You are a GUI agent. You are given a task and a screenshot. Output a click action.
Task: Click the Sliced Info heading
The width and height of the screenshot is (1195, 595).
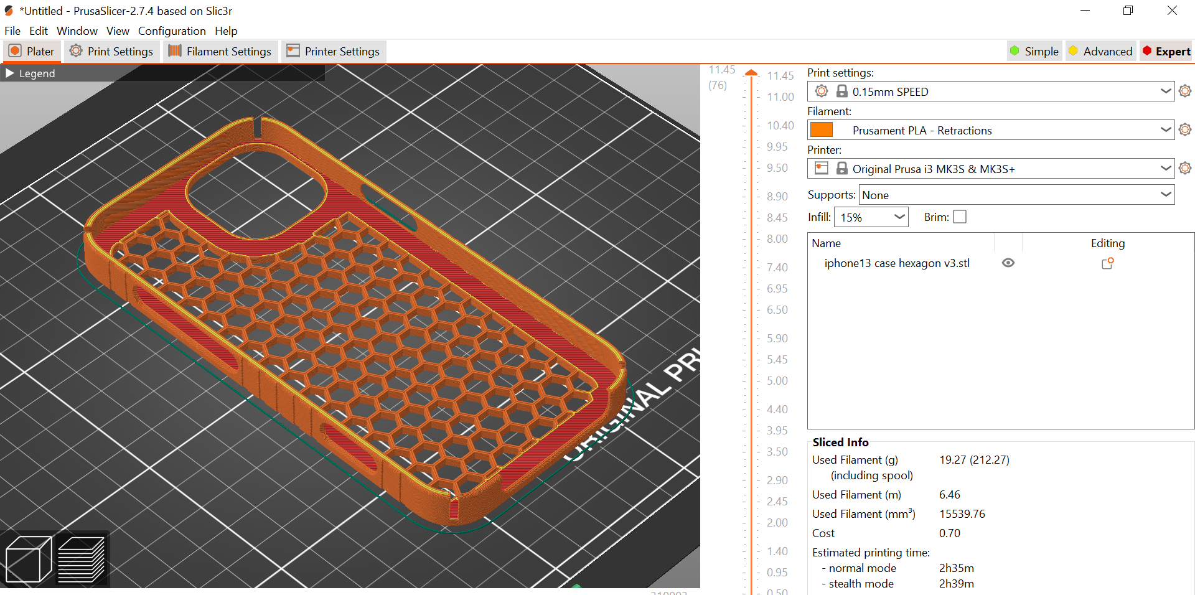coord(840,443)
